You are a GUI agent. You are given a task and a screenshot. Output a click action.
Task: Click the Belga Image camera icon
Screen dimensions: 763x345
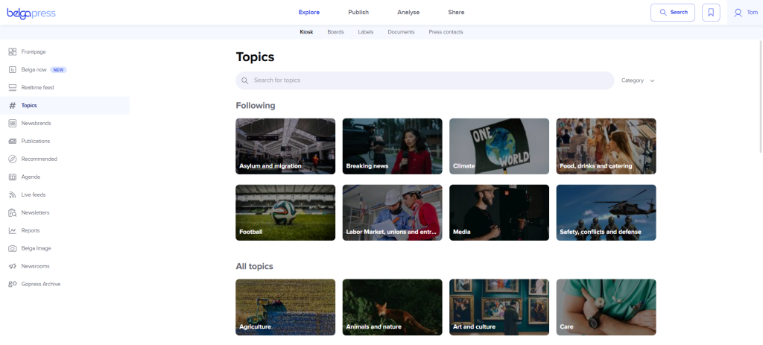coord(12,248)
